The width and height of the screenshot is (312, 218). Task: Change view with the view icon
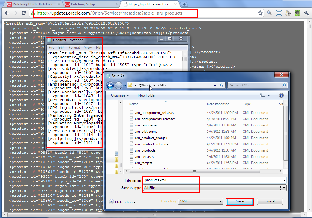(262, 95)
